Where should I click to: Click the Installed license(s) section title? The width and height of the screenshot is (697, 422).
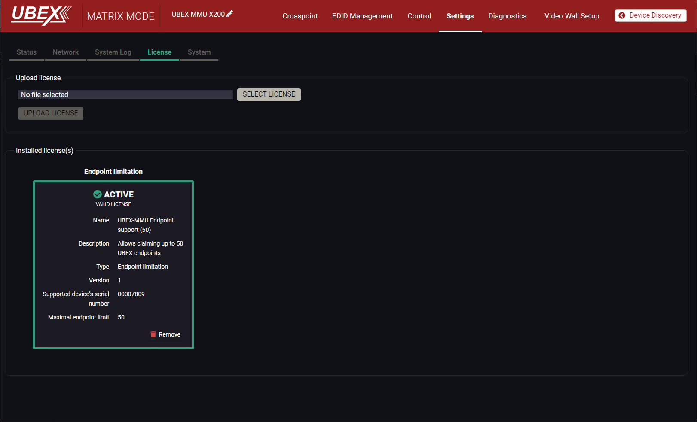pos(45,150)
